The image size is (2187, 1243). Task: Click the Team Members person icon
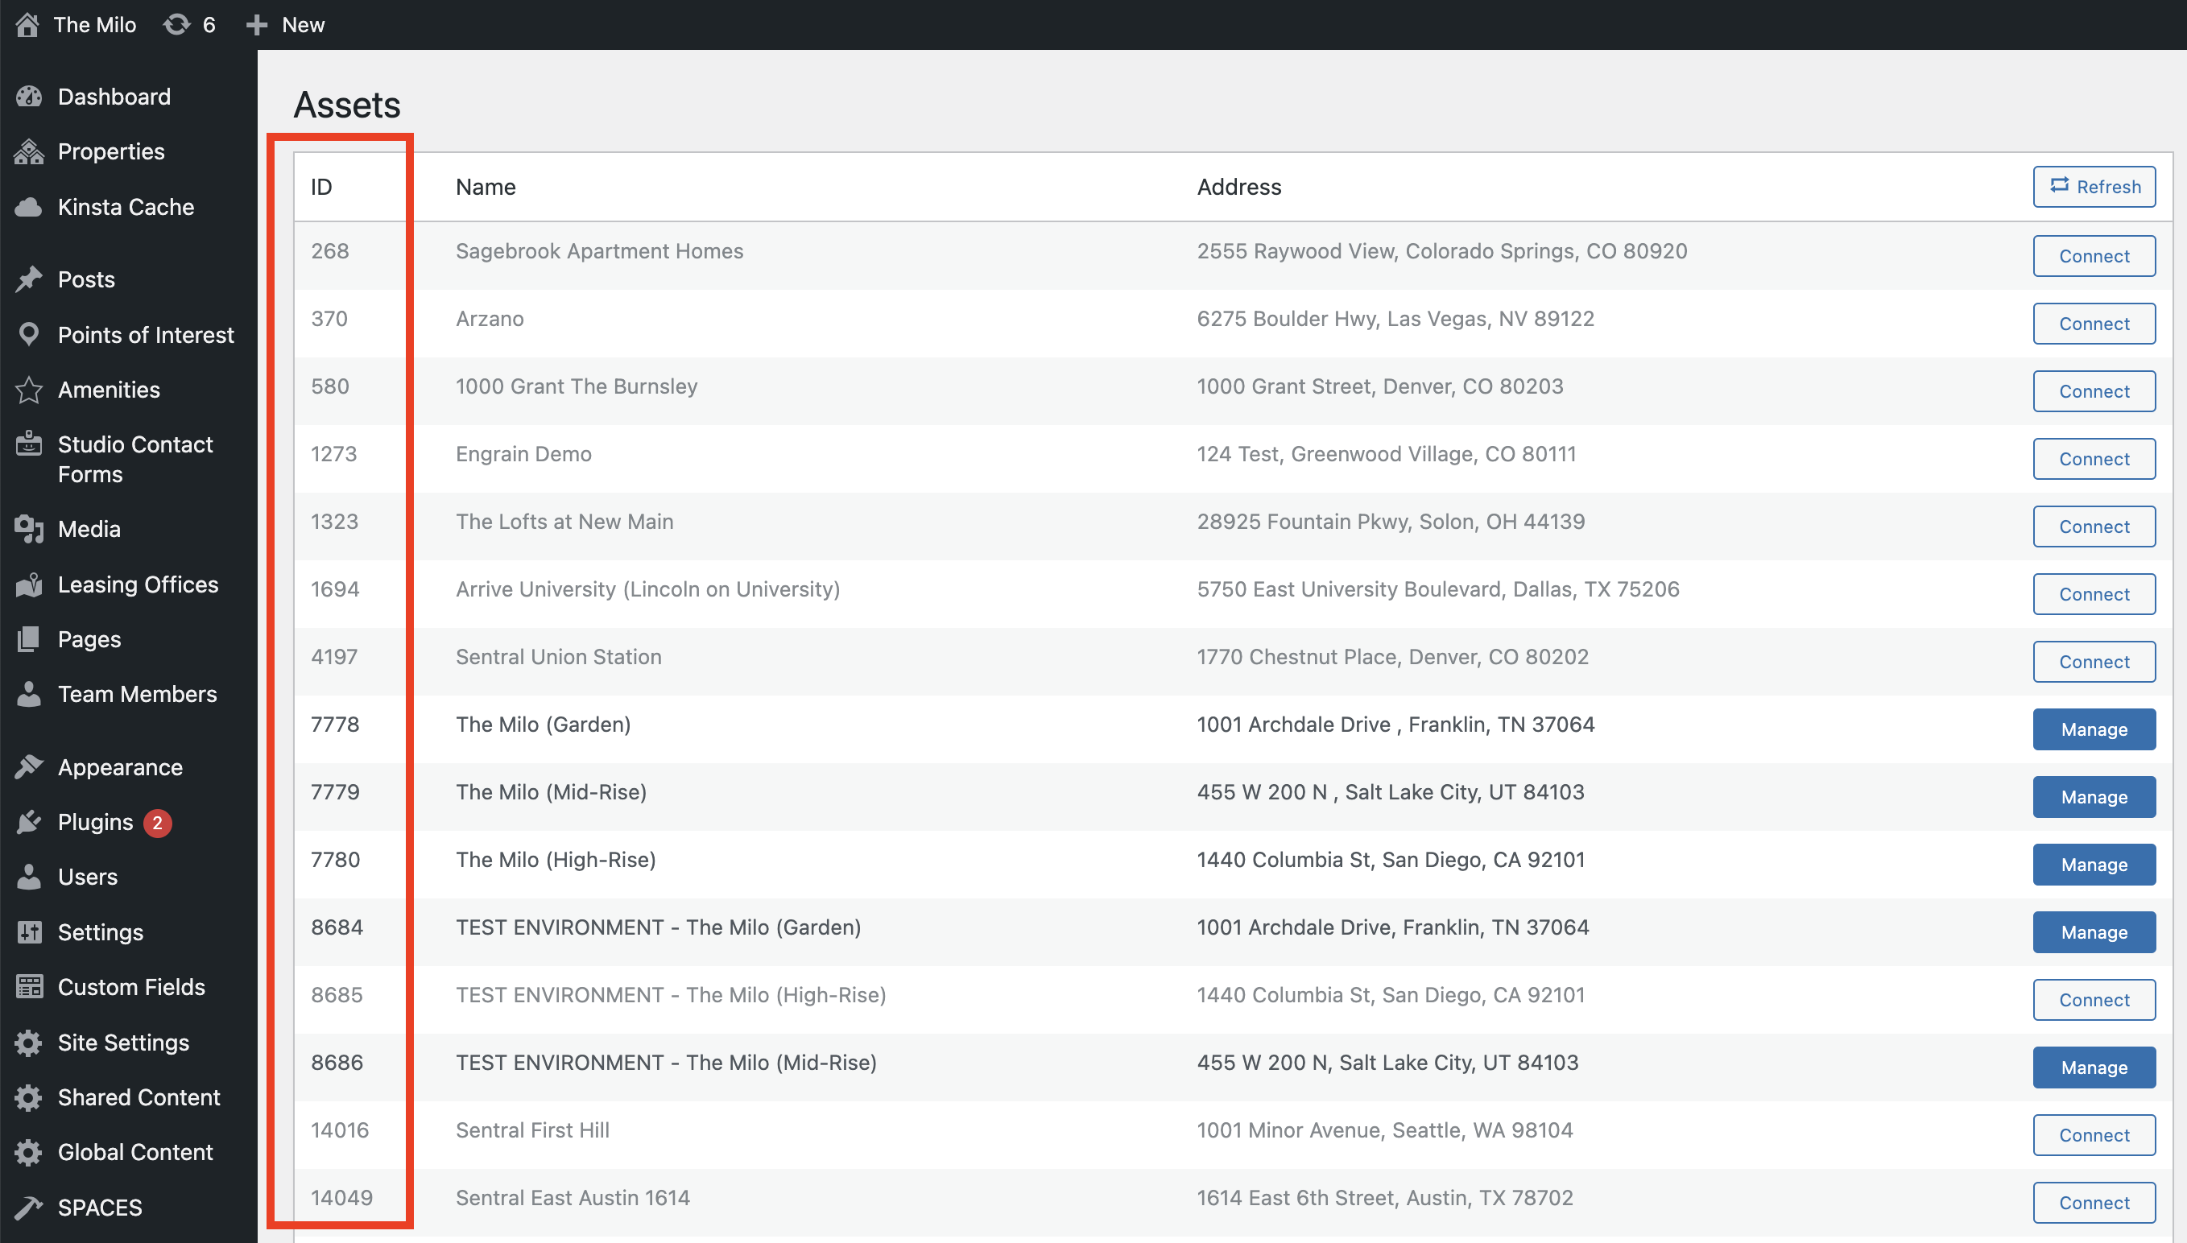coord(29,694)
